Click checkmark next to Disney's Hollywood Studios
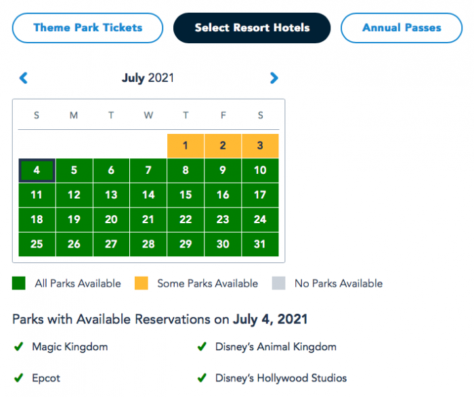Screen dimensions: 474x397 pos(201,378)
